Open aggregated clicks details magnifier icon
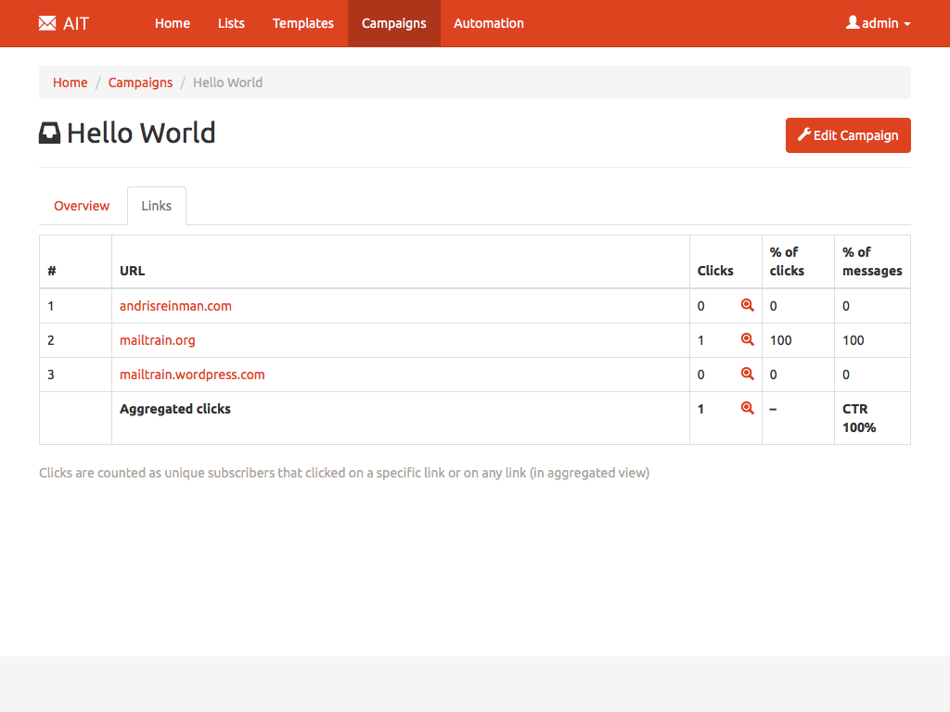Viewport: 950px width, 712px height. (x=747, y=408)
